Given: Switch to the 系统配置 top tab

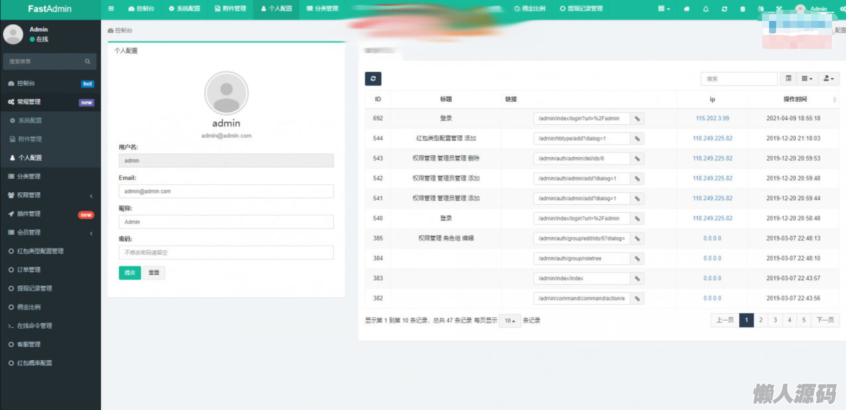Looking at the screenshot, I should pos(185,9).
